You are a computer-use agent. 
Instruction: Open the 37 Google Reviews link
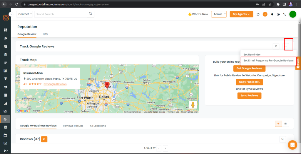pyautogui.click(x=55, y=84)
